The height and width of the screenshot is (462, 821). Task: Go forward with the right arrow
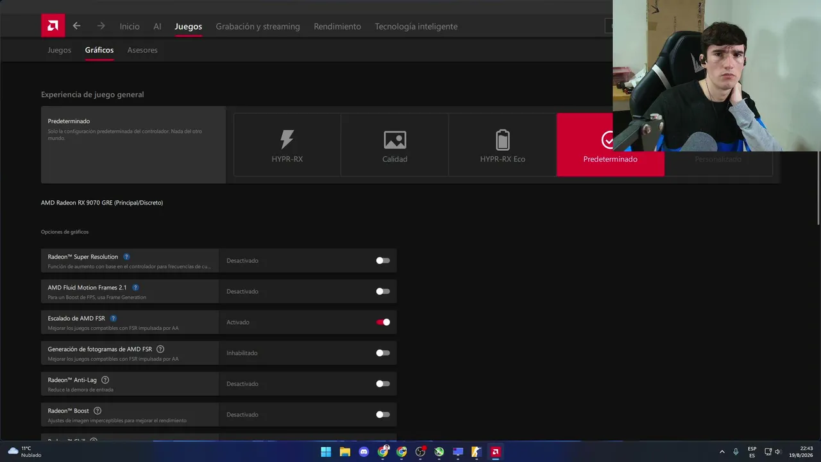(x=101, y=26)
